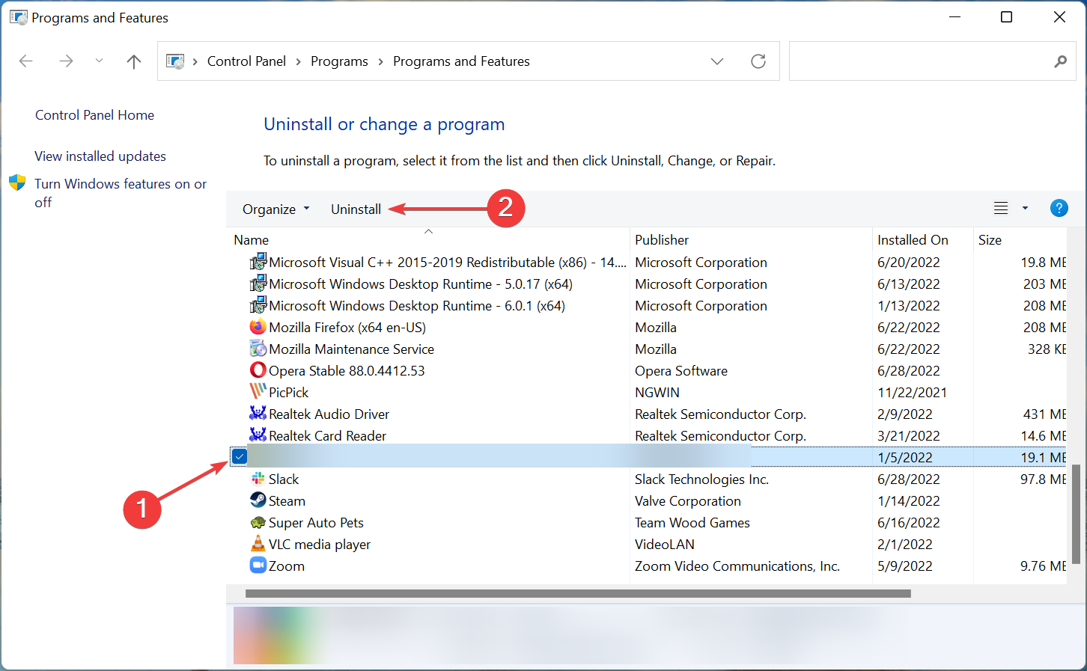Click the Super Auto Pets icon
Screen dimensions: 1087x671
[x=257, y=522]
